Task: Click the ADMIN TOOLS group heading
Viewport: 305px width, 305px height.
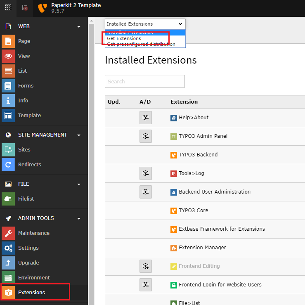Action: pyautogui.click(x=36, y=218)
